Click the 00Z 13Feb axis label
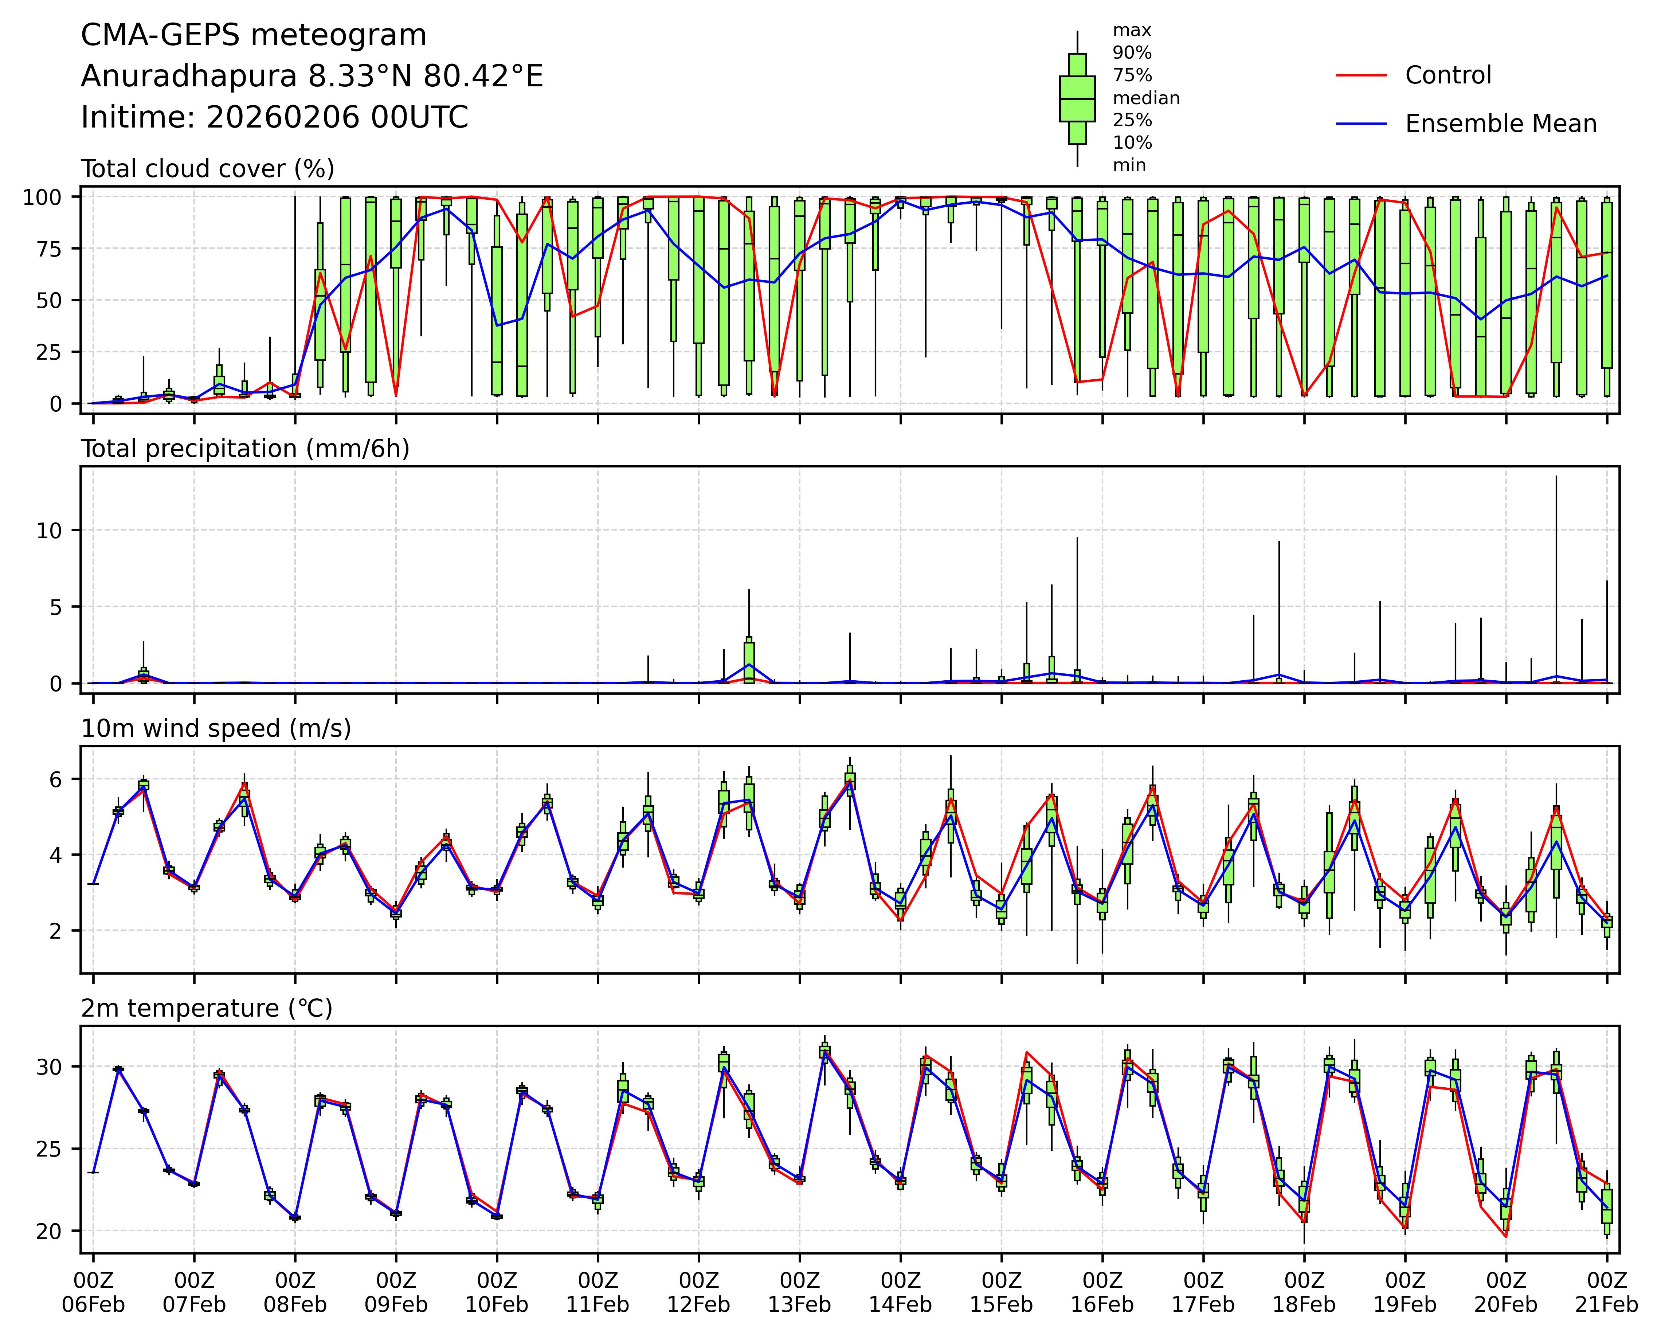Viewport: 1661px width, 1338px height. point(799,1292)
